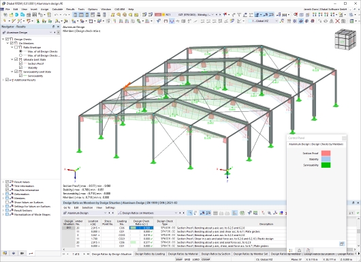The image size is (361, 262).
Task: Toggle the Ratio Envelope checkbox
Action: 16,47
